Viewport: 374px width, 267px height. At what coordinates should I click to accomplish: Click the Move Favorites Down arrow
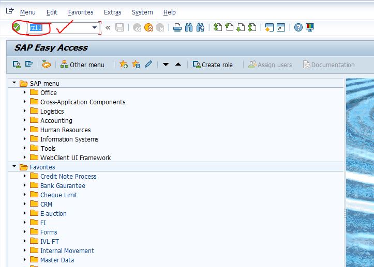click(166, 65)
